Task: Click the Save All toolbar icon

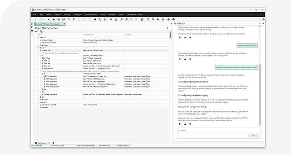Action: [x=63, y=19]
